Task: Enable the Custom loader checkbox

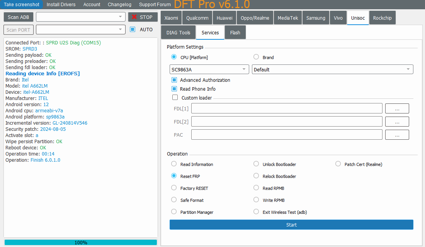Action: click(x=175, y=98)
